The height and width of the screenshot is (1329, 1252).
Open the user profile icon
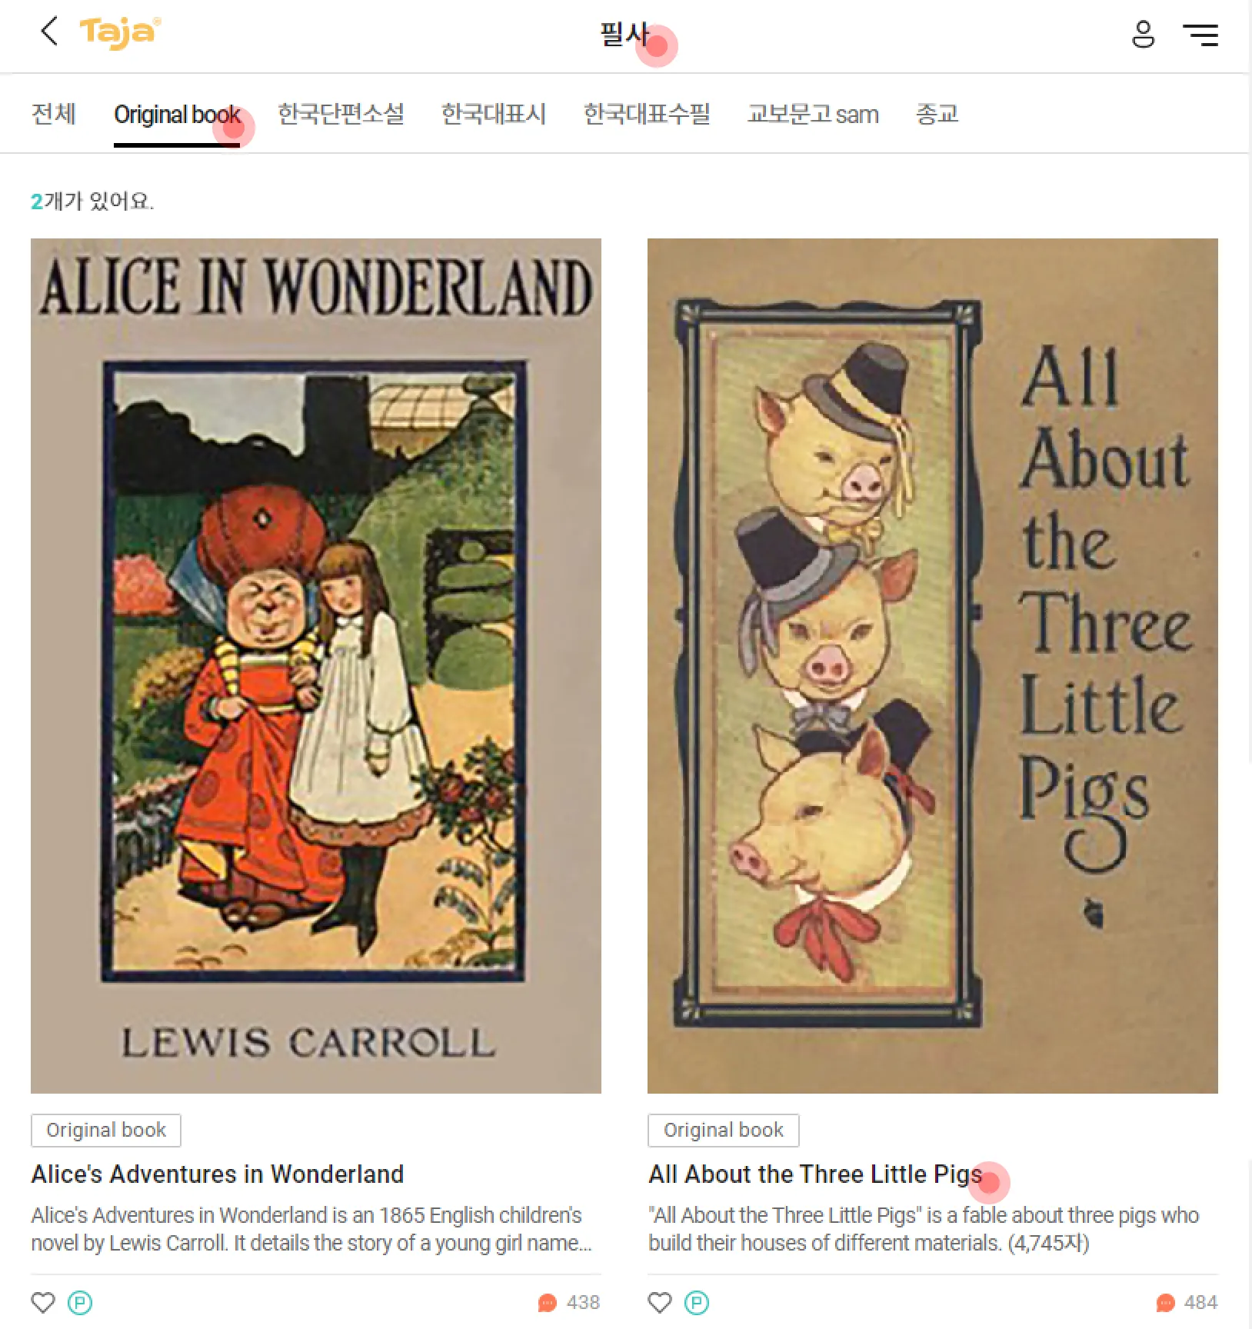[x=1143, y=35]
